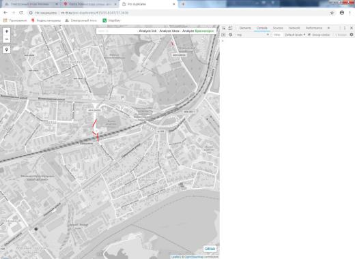Click the Analyze bbox link
The height and width of the screenshot is (259, 355).
pyautogui.click(x=169, y=31)
